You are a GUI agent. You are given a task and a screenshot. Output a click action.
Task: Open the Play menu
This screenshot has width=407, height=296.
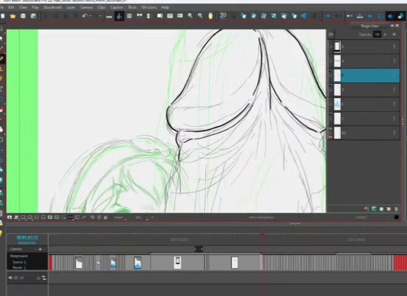tap(35, 7)
